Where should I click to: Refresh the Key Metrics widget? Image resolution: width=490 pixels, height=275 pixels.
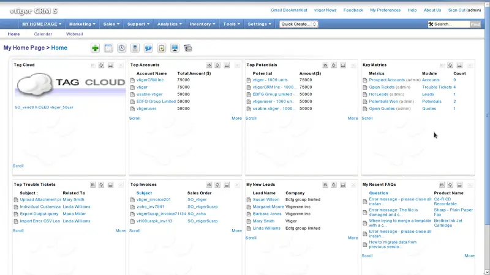[450, 65]
